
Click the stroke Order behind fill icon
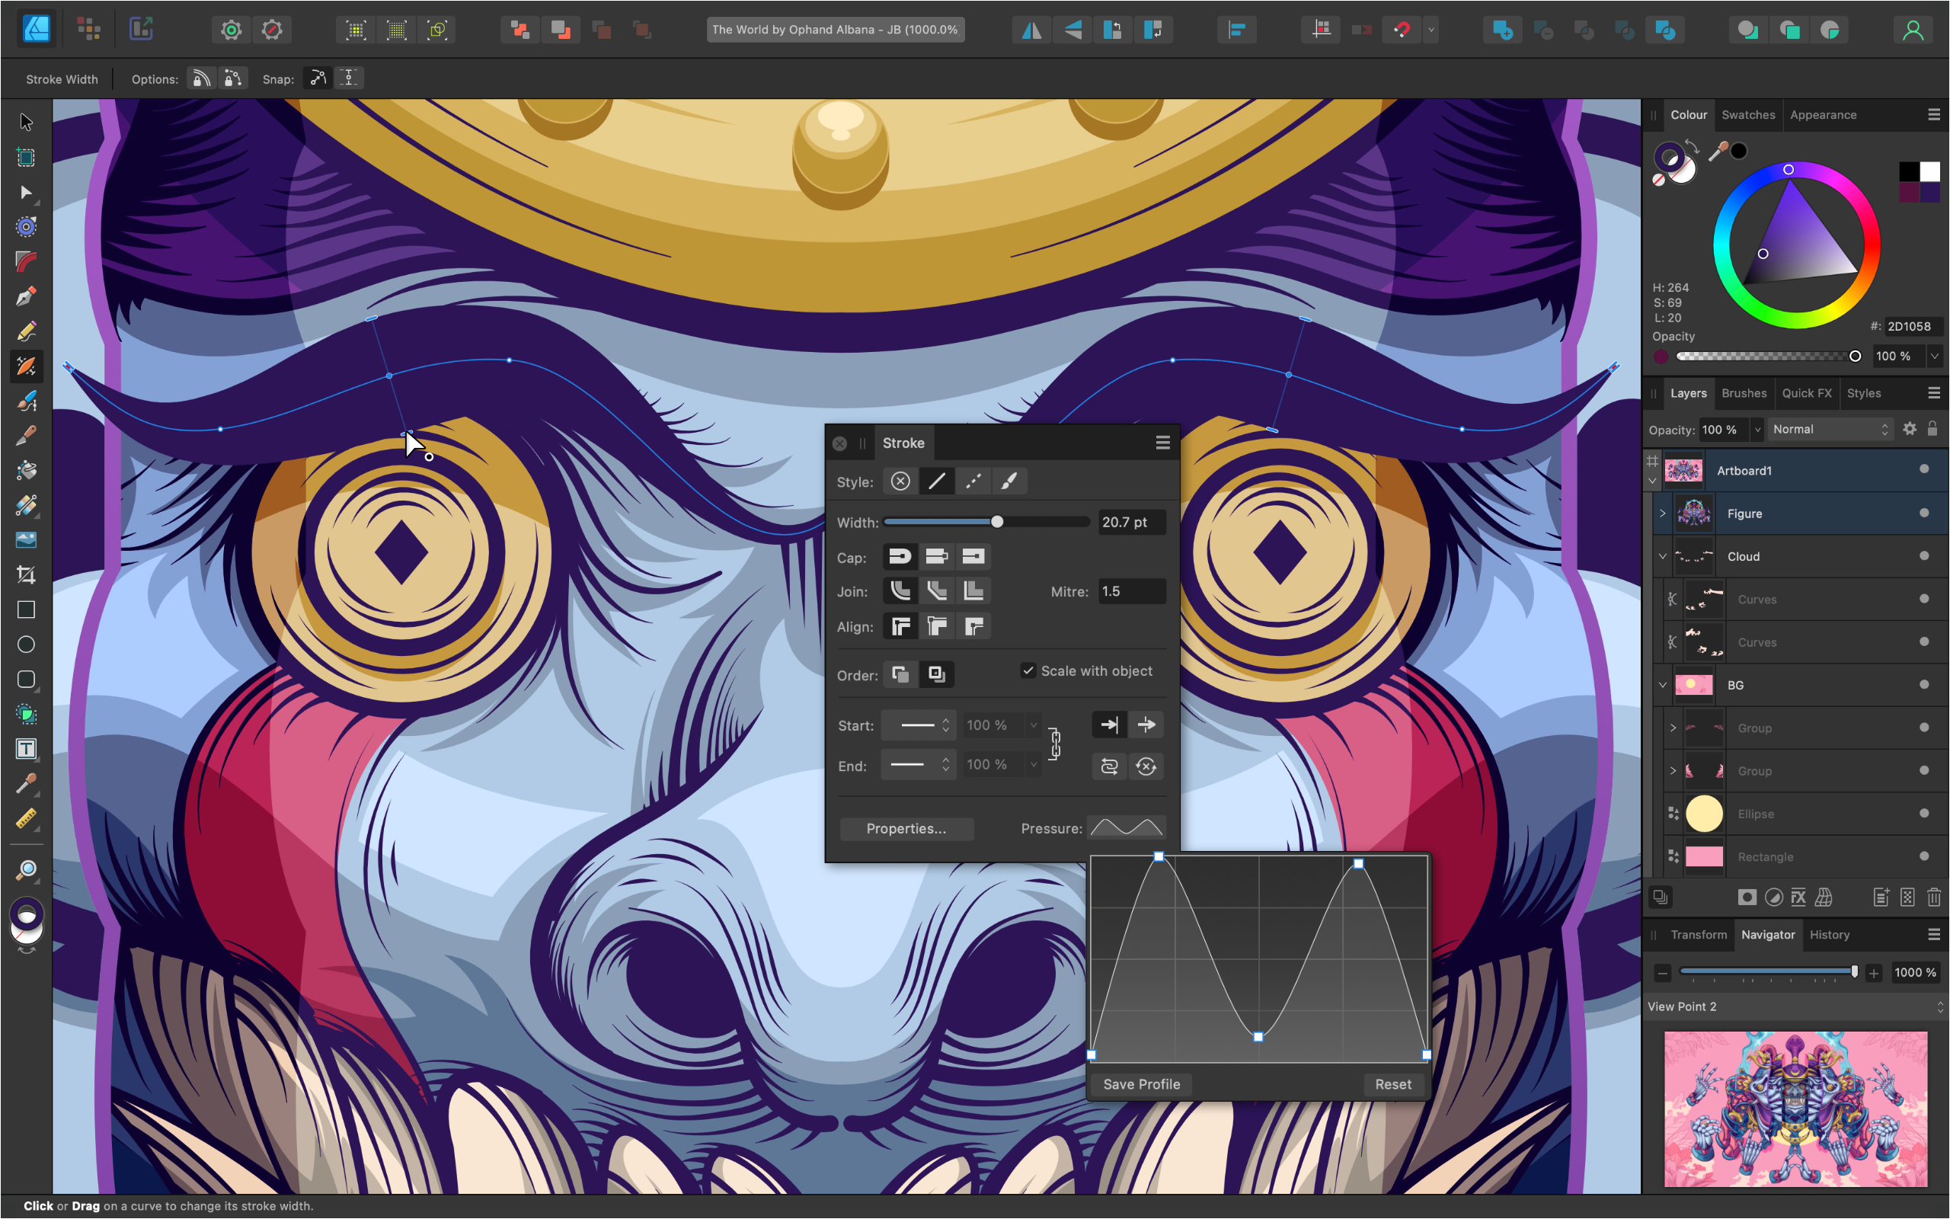(936, 674)
